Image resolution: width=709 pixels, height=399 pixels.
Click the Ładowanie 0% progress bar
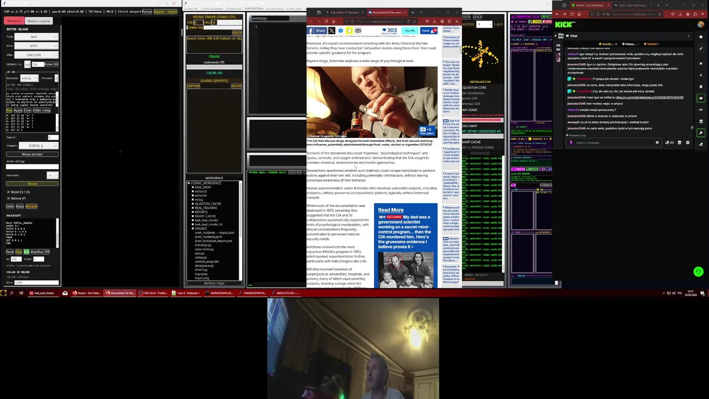tap(214, 67)
